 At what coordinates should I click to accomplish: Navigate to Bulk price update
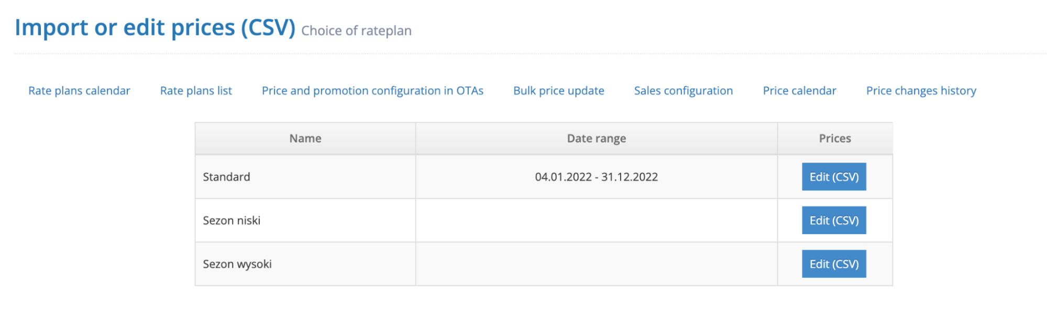(558, 91)
